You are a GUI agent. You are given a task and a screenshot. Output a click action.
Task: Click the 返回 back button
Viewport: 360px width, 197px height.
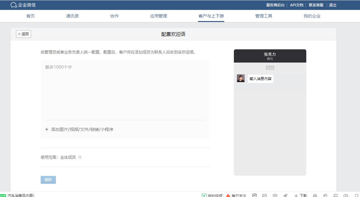coord(23,34)
